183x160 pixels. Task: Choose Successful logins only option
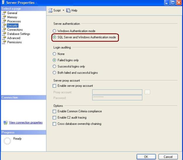pyautogui.click(x=54, y=67)
